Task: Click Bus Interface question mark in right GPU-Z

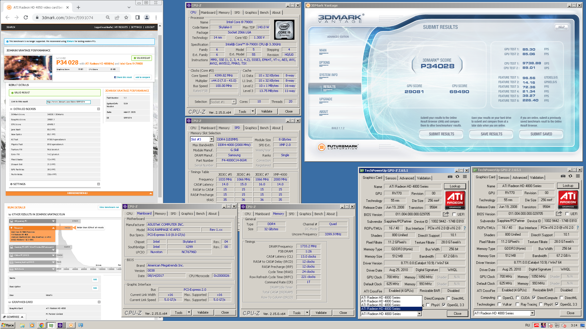Action: pos(578,228)
